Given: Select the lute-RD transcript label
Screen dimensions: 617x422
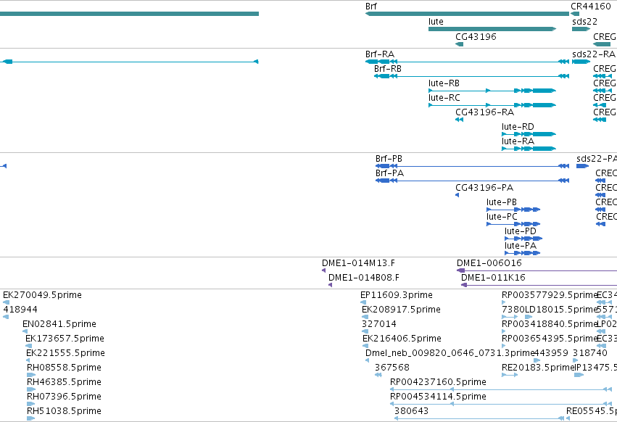Looking at the screenshot, I should [518, 127].
